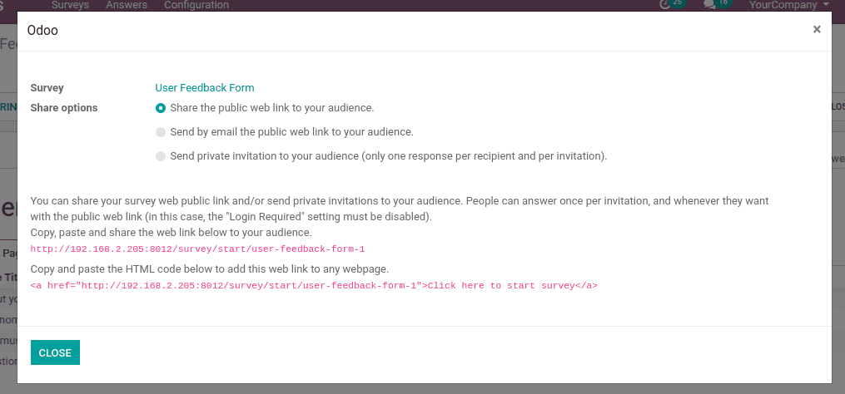Select 'Share the public web link' radio option
This screenshot has height=394, width=845.
coord(161,108)
